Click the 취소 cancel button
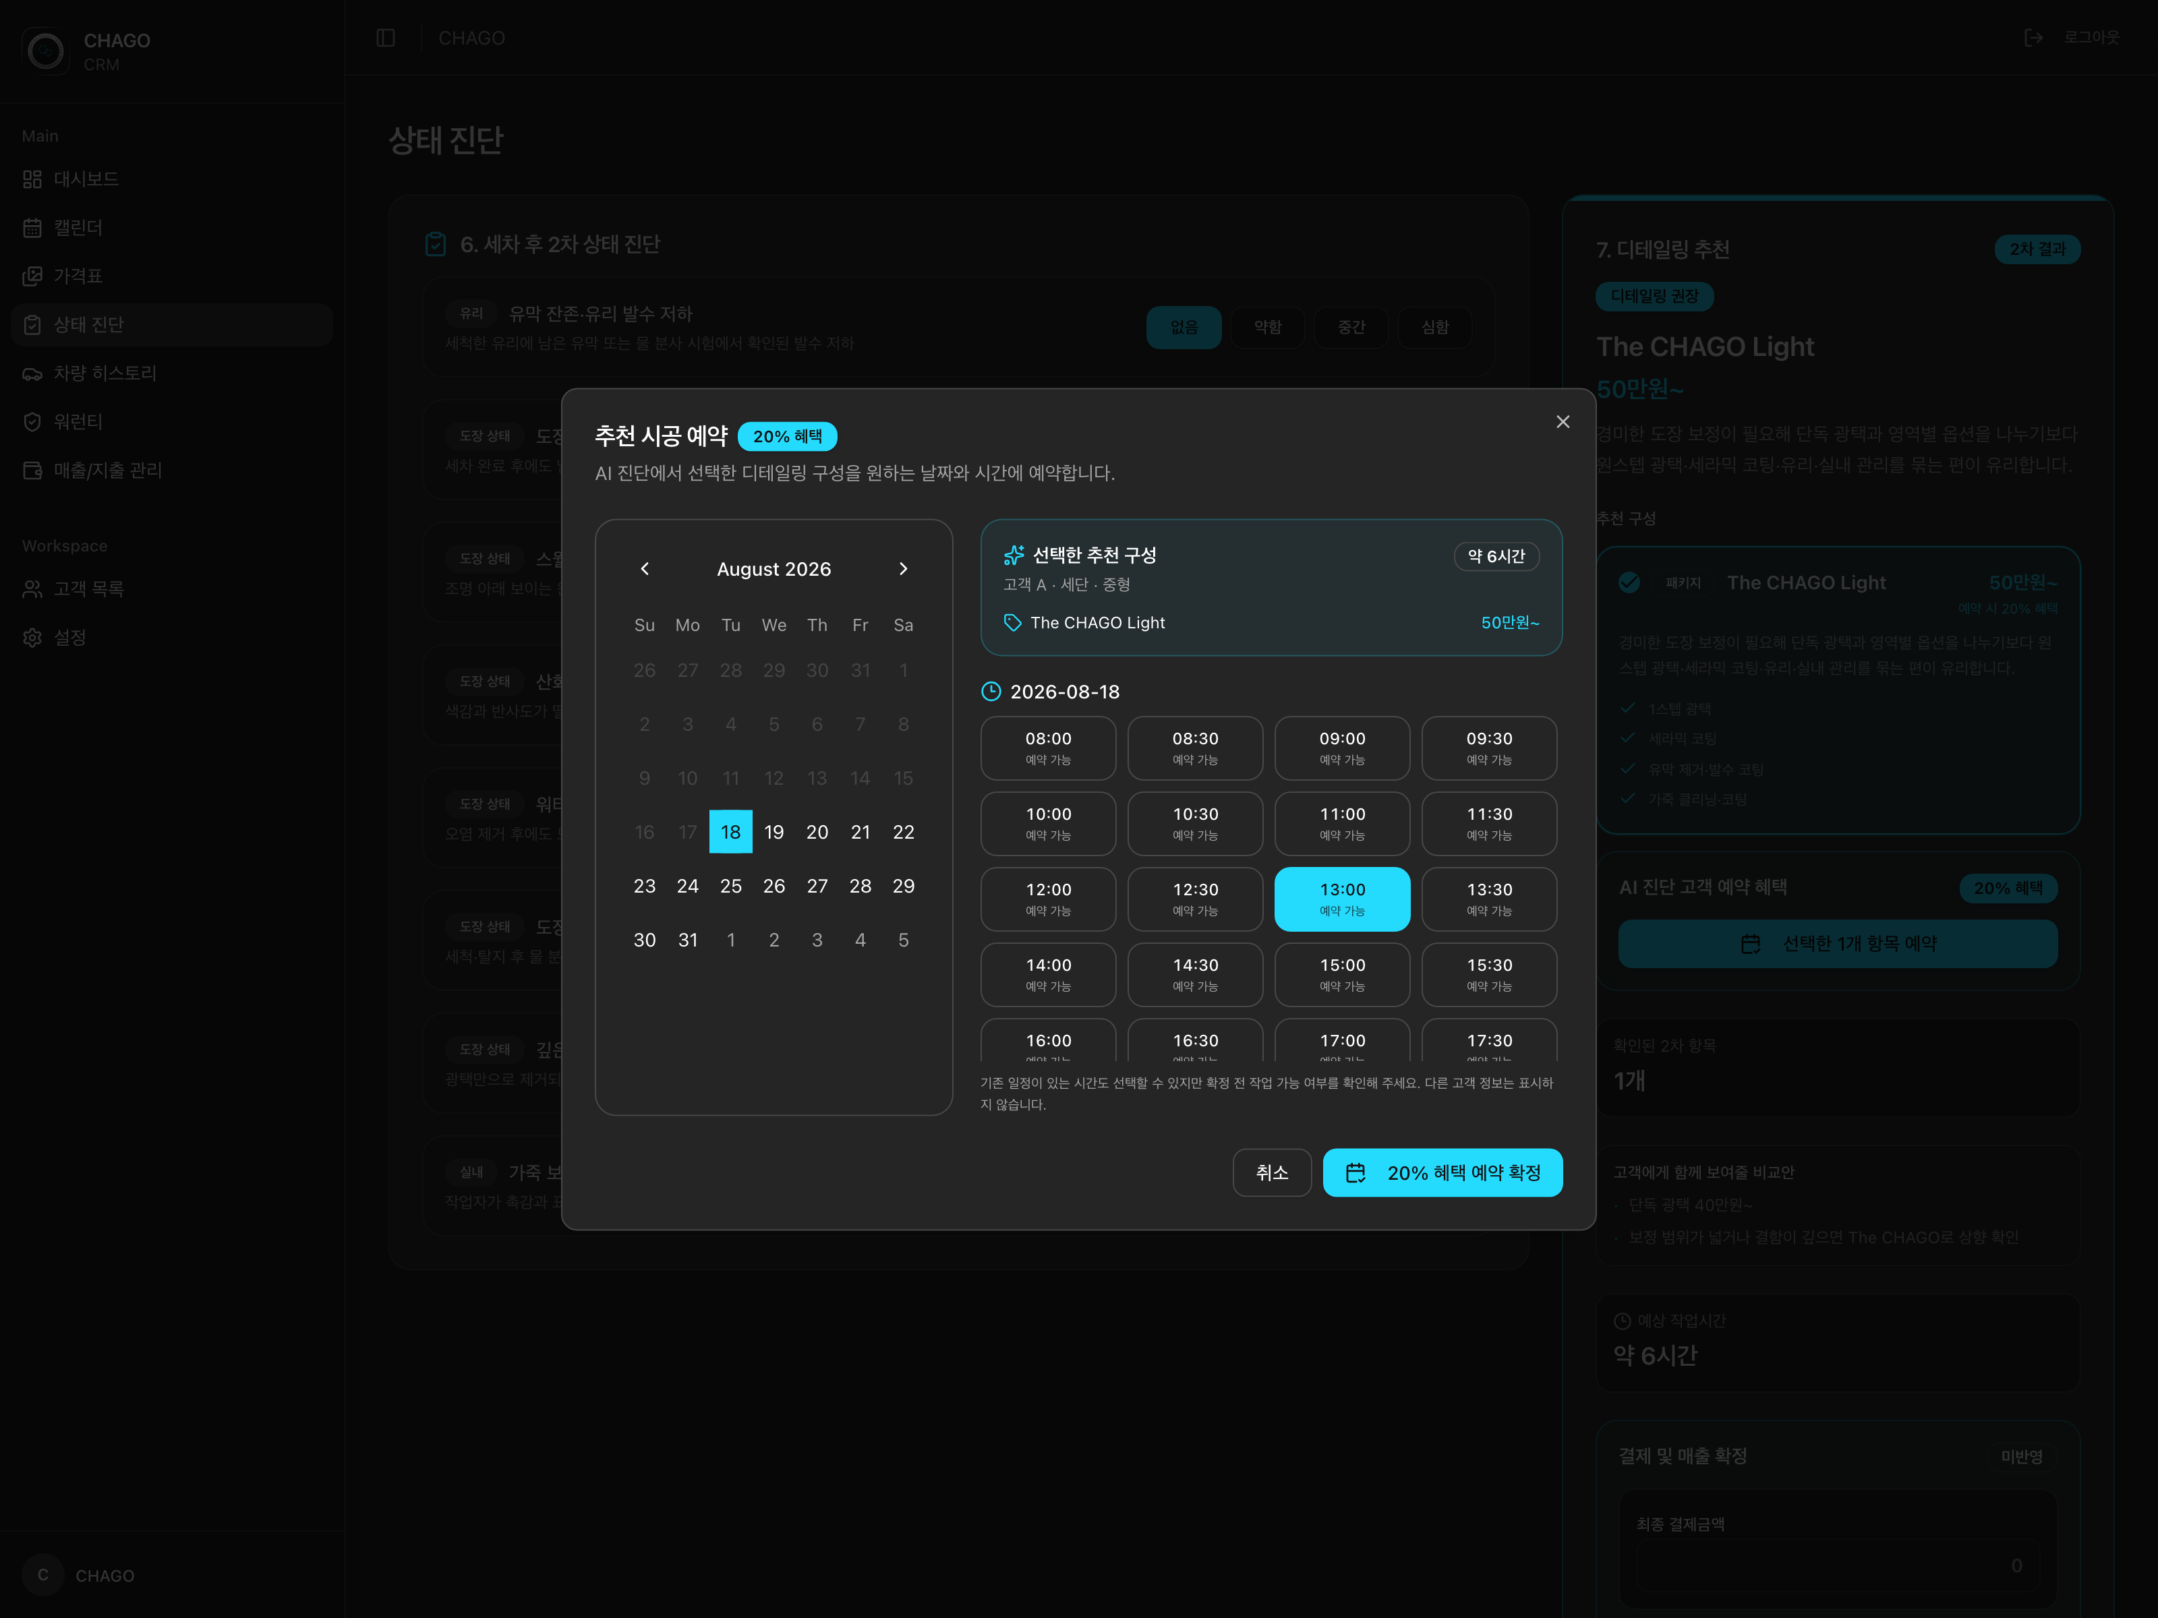Viewport: 2158px width, 1618px height. coord(1271,1172)
